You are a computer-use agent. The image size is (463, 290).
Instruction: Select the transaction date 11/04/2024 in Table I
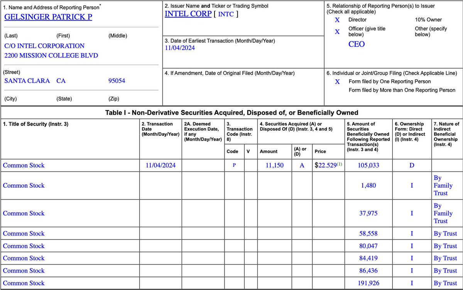point(161,165)
